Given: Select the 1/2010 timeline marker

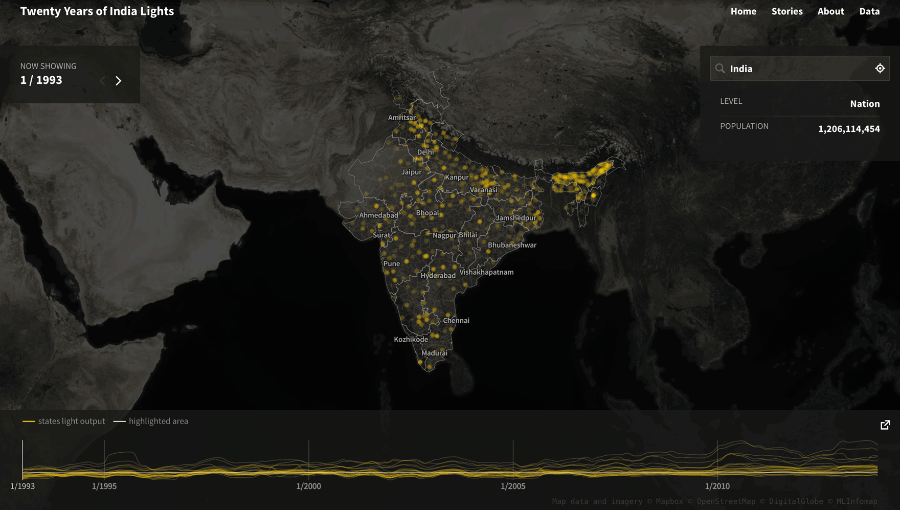Looking at the screenshot, I should coord(717,486).
